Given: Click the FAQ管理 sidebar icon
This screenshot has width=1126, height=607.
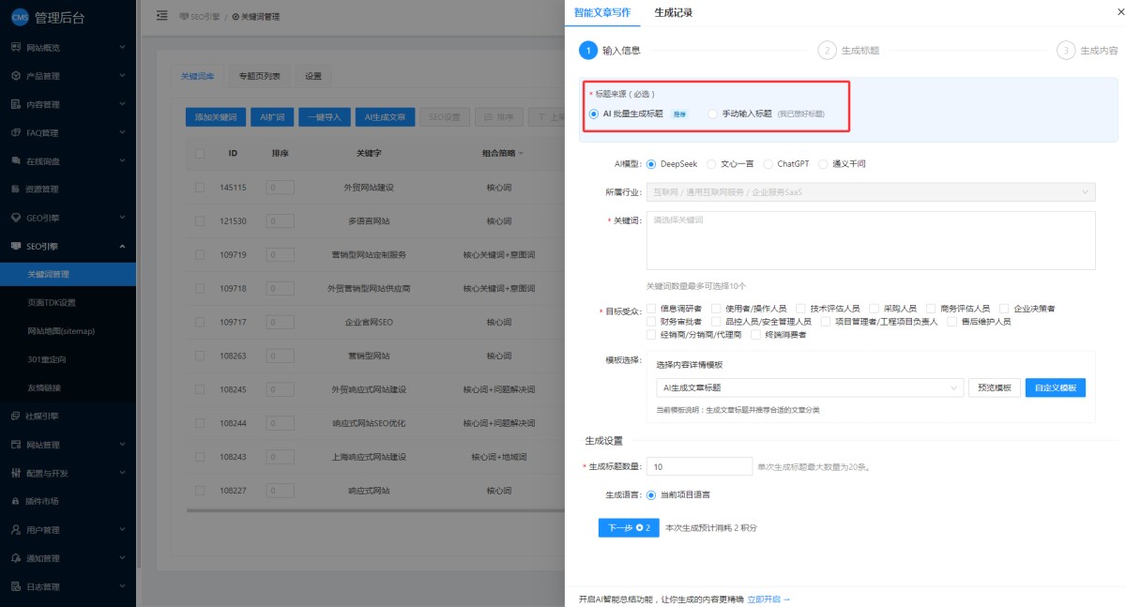Looking at the screenshot, I should [x=16, y=132].
